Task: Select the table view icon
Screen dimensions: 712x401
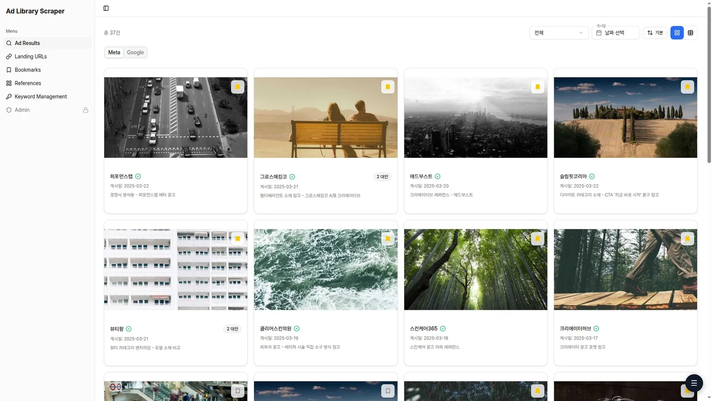Action: 690,33
